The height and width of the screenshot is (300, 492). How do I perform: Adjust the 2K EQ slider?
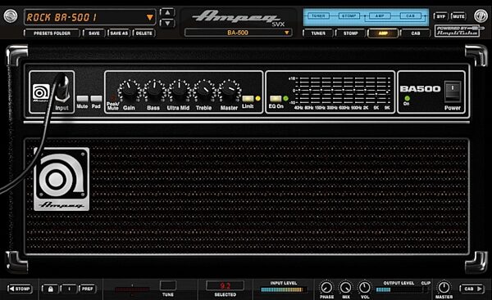tap(365, 90)
